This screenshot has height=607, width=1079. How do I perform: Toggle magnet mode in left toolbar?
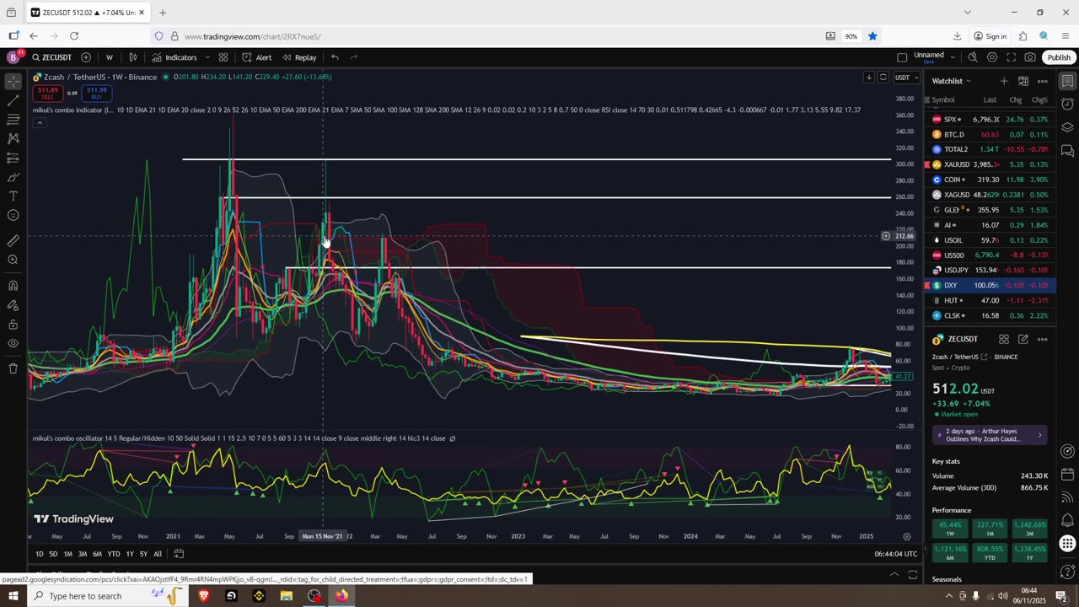click(x=13, y=285)
